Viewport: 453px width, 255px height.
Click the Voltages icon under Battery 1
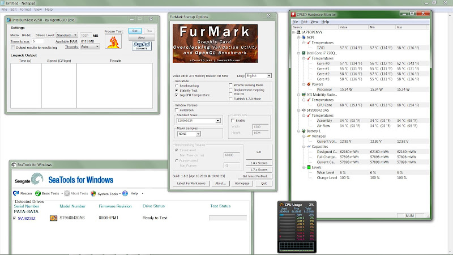(x=309, y=136)
